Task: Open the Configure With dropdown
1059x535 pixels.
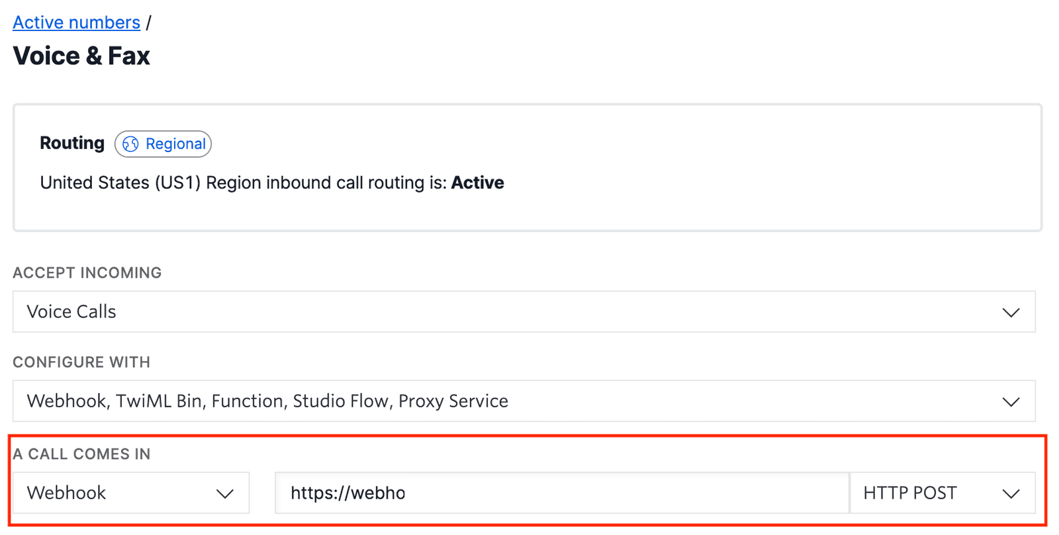Action: coord(523,401)
